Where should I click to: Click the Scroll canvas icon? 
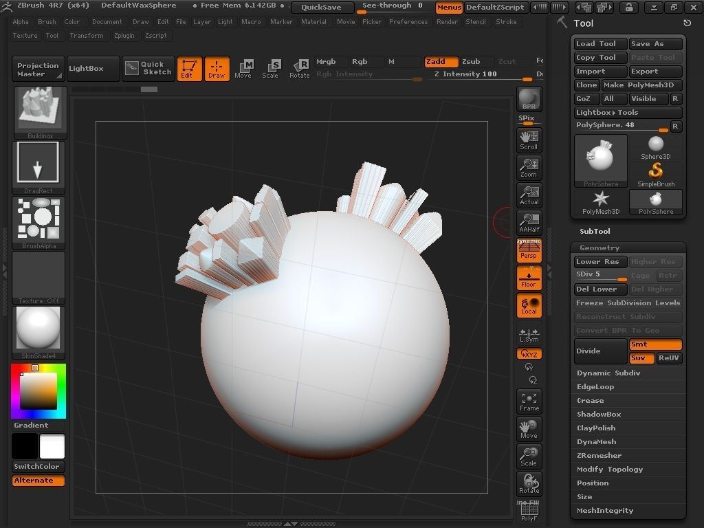pyautogui.click(x=529, y=140)
